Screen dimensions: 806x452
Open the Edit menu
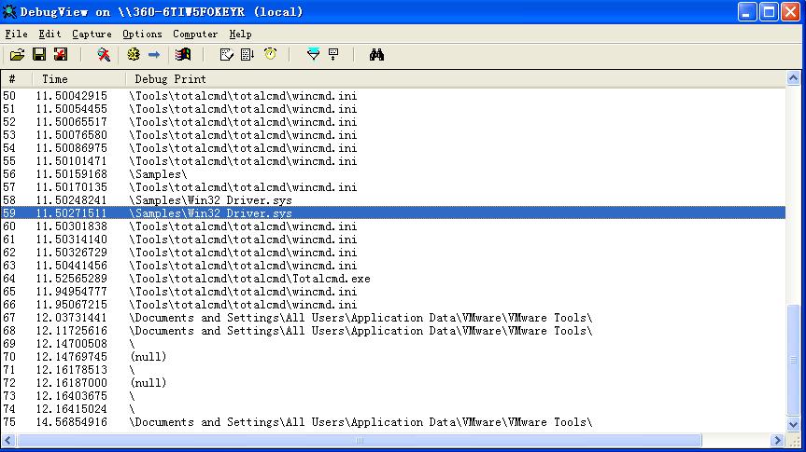click(49, 34)
